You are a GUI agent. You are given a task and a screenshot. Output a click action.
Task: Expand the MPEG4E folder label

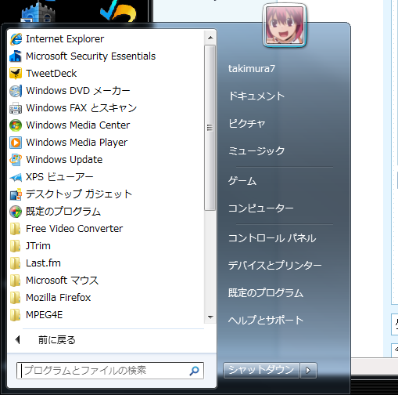(x=45, y=315)
